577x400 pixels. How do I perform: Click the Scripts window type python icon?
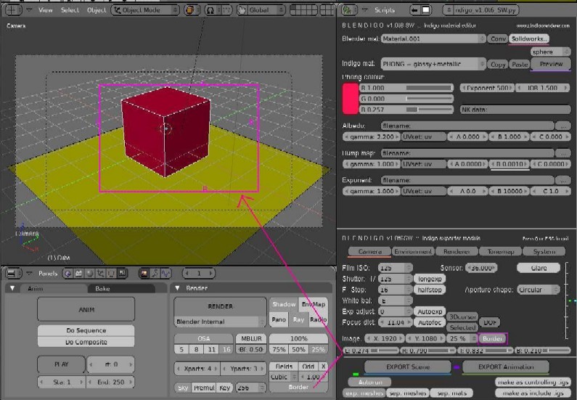349,10
